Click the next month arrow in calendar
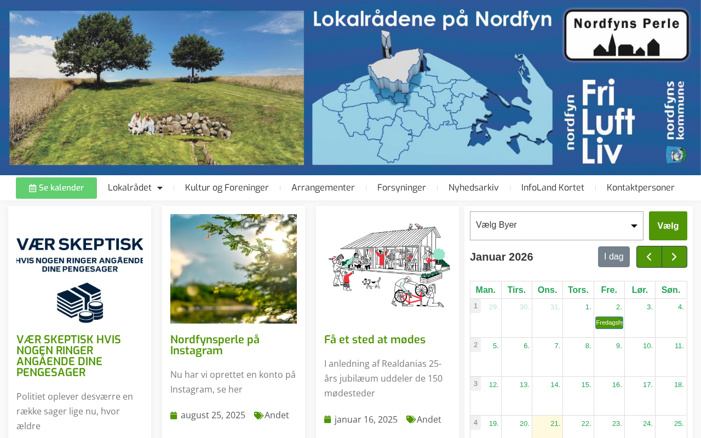This screenshot has height=438, width=701. click(674, 257)
